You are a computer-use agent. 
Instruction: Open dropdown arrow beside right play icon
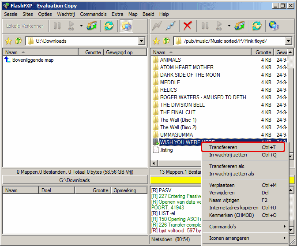click(229, 26)
